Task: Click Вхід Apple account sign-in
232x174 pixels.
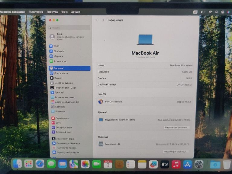Action: (67, 37)
